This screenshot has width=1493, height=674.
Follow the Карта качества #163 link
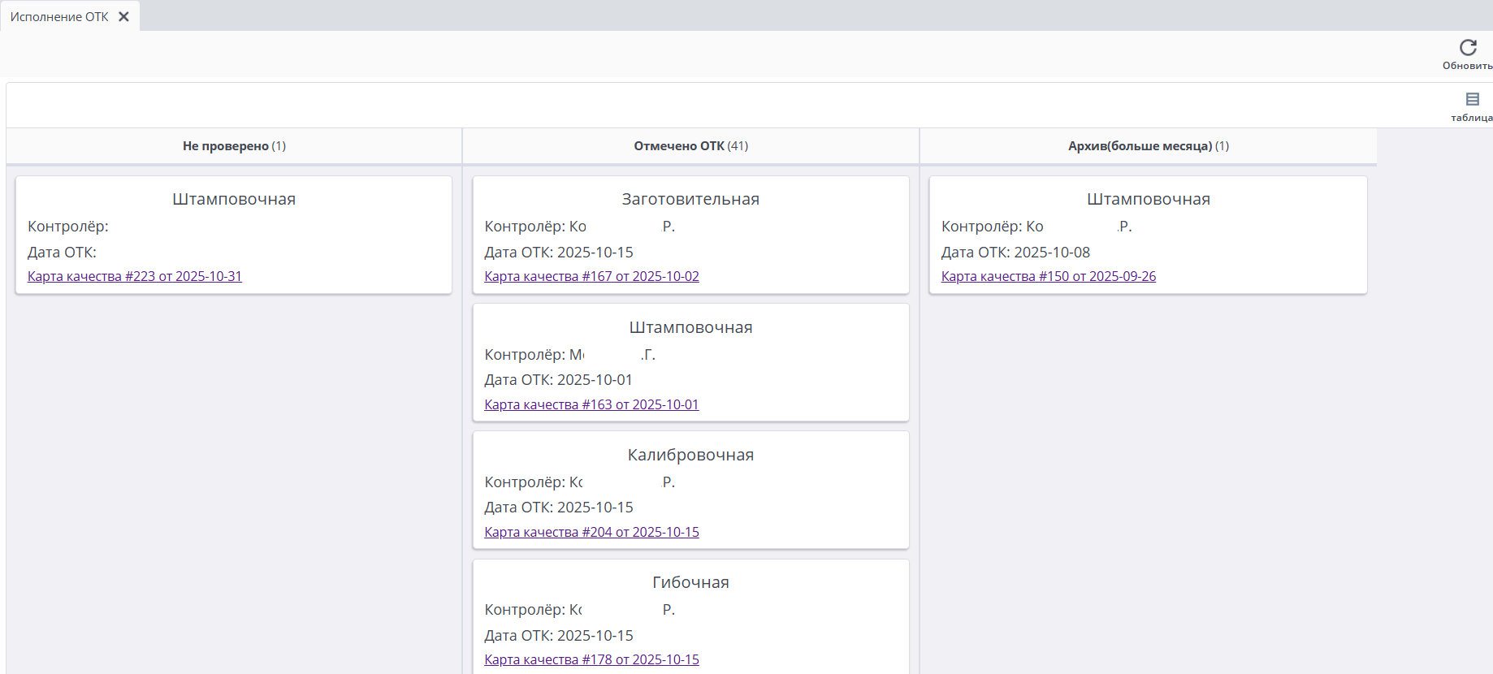[591, 404]
